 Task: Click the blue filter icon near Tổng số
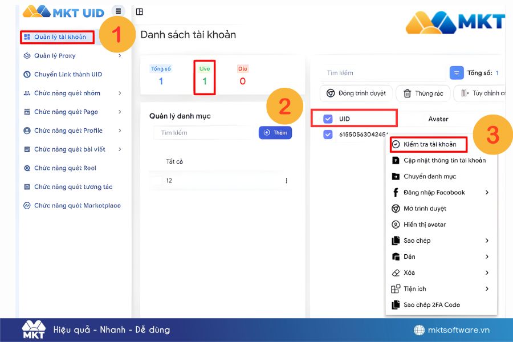457,73
